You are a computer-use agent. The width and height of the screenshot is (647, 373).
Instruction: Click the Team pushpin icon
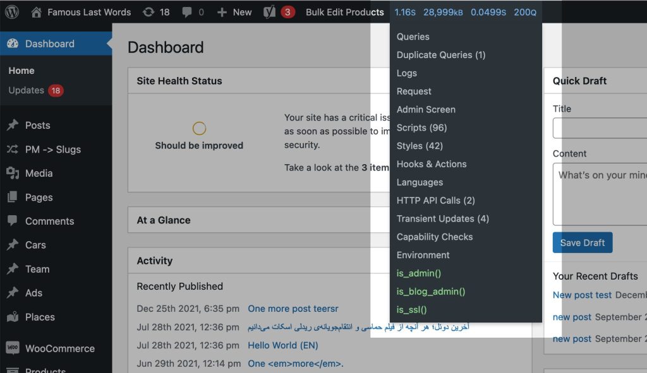pyautogui.click(x=13, y=269)
